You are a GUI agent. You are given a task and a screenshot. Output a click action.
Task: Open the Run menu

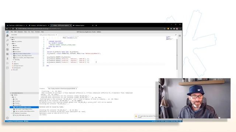[x=32, y=32]
